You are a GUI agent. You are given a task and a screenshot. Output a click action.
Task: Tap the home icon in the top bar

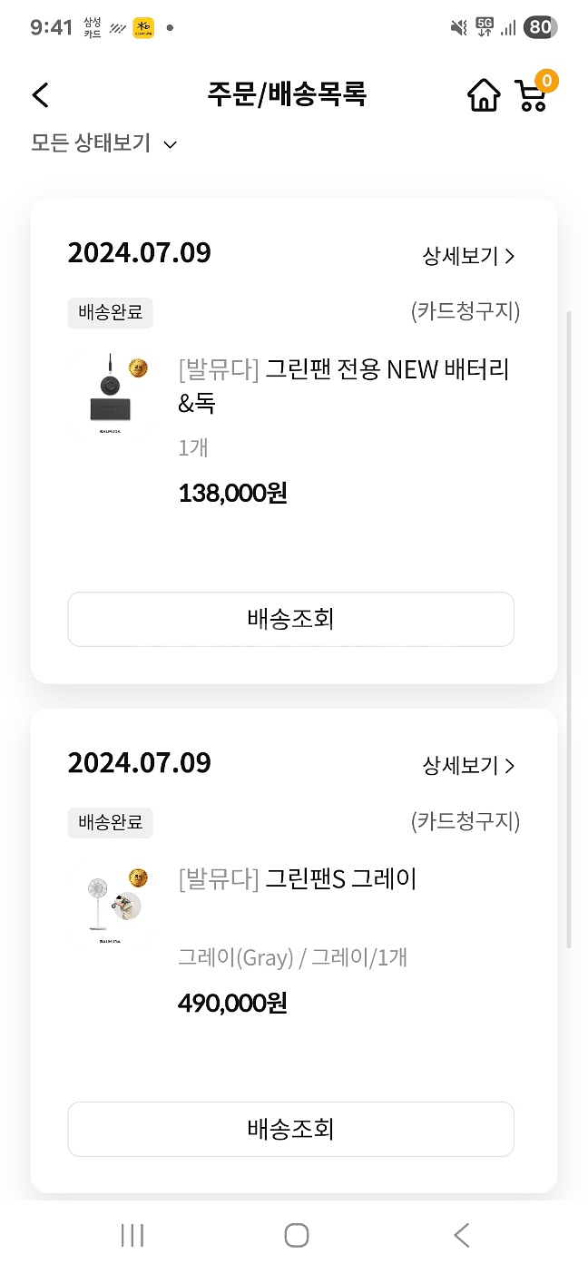483,94
